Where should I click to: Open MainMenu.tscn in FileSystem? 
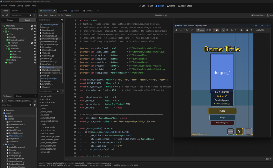pos(16,136)
